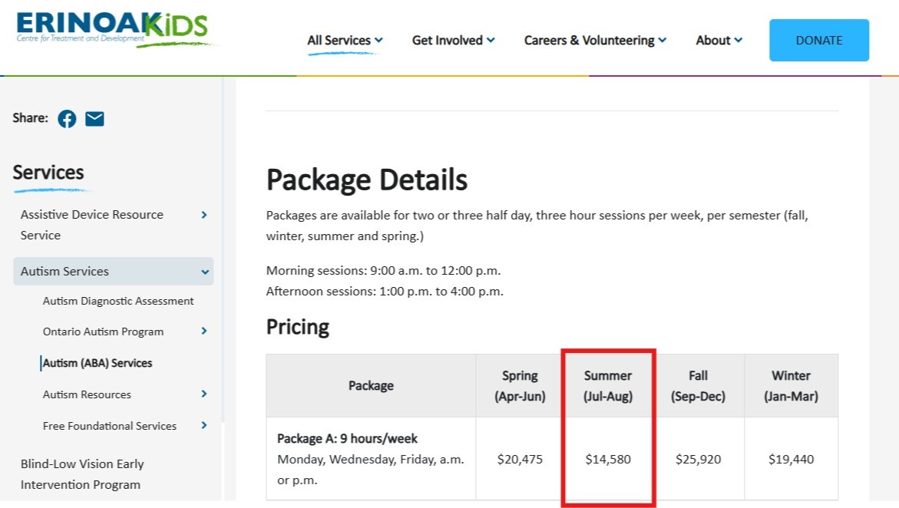Open the Autism Resources link

point(87,394)
